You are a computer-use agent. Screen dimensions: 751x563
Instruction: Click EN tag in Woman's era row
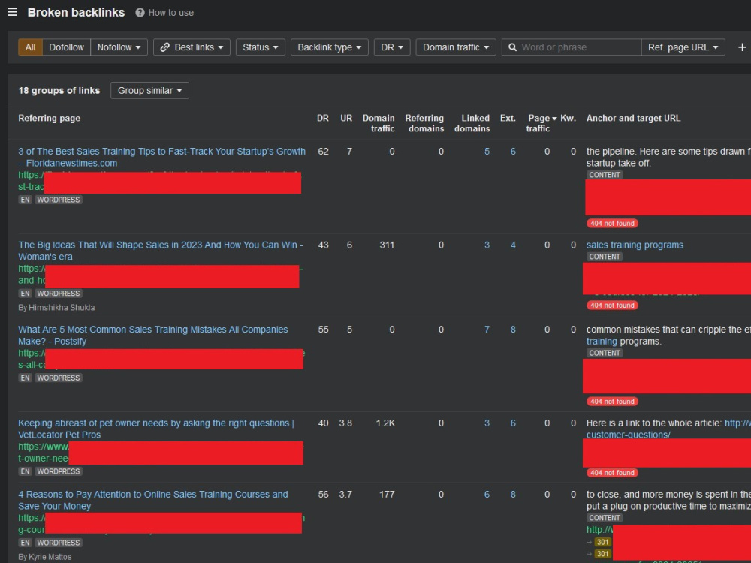25,293
